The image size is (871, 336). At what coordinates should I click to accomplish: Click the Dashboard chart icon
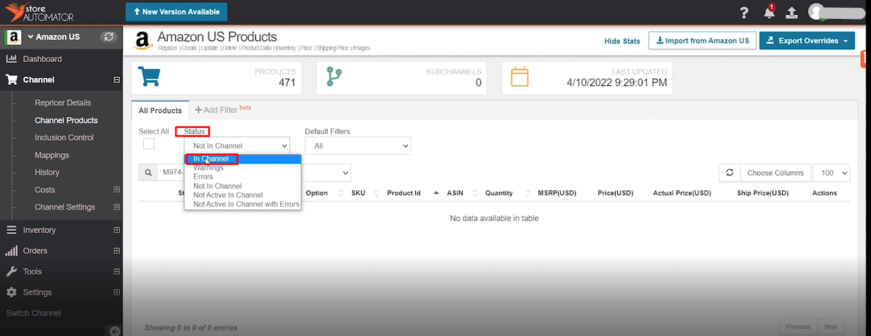[x=11, y=59]
